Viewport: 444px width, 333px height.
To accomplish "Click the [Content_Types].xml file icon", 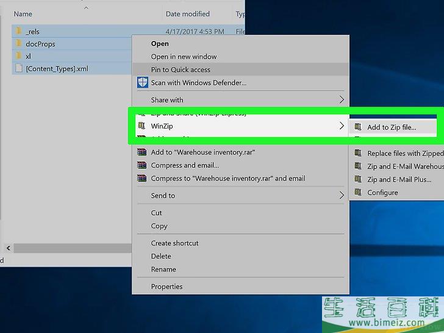I will coord(18,68).
